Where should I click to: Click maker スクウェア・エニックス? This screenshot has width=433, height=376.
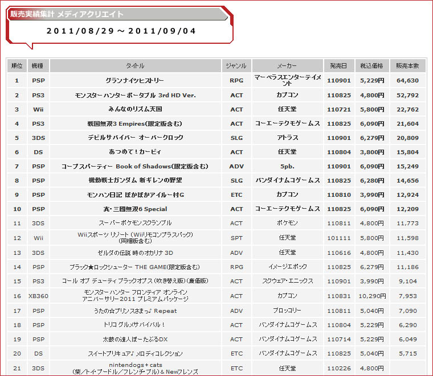pos(288,281)
